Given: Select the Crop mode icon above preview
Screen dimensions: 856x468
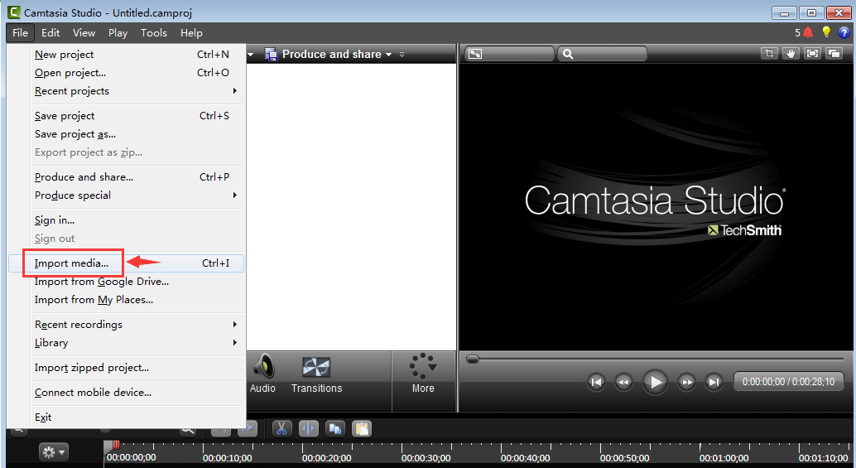Looking at the screenshot, I should click(x=769, y=54).
